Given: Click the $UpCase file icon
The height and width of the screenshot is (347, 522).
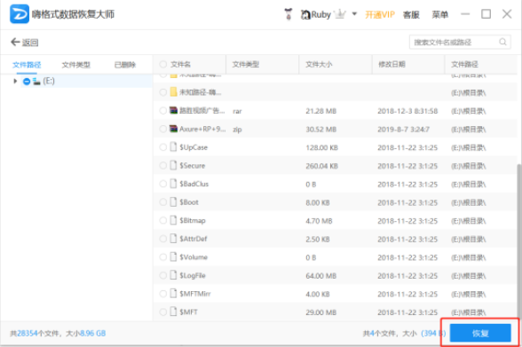Looking at the screenshot, I should 173,146.
